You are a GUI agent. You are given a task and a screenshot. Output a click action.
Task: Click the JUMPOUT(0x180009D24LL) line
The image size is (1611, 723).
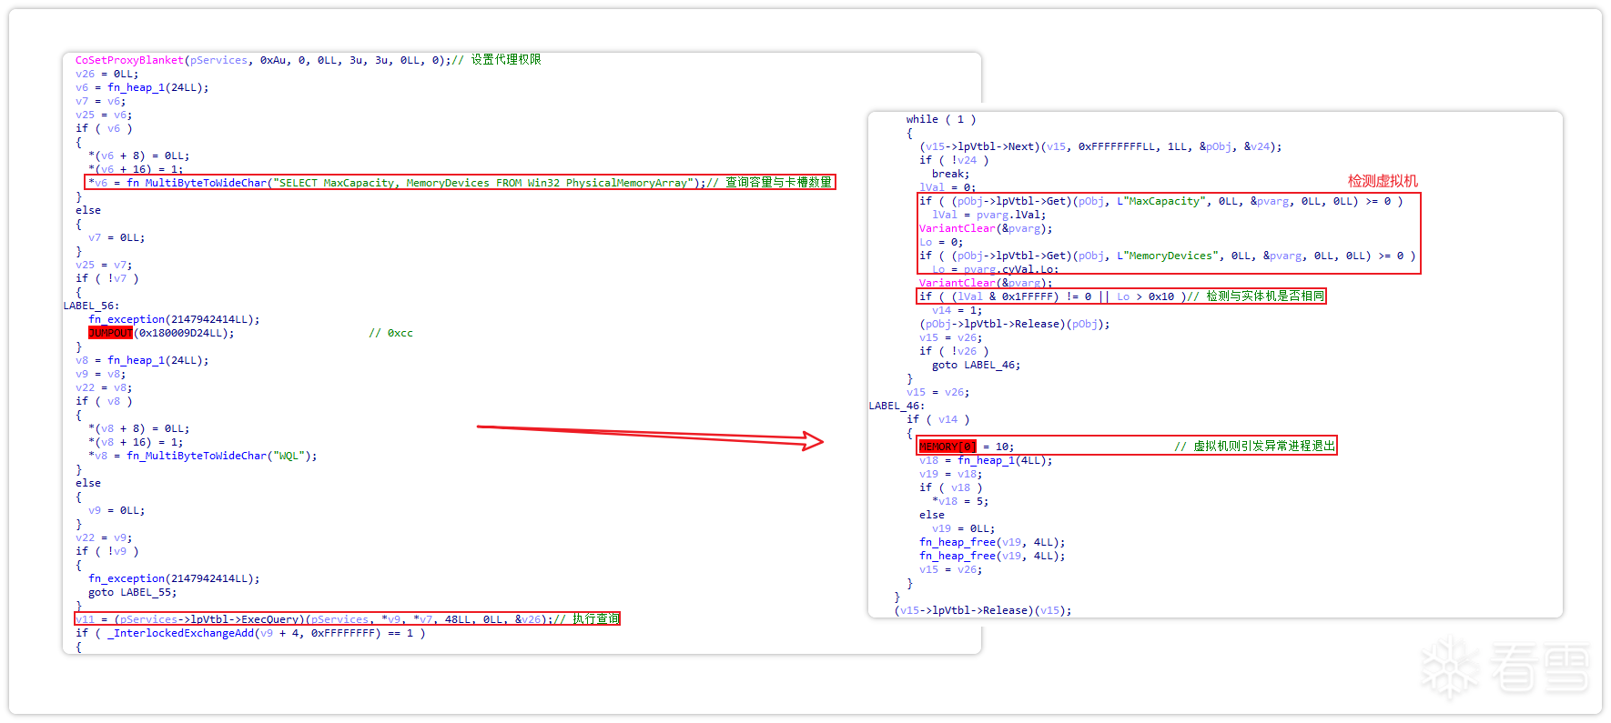point(161,333)
